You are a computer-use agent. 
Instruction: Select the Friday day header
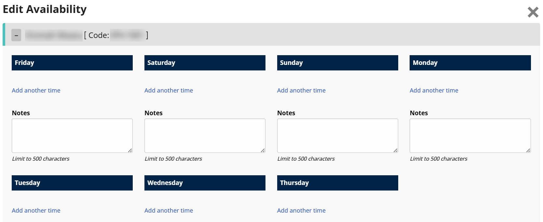(x=72, y=63)
